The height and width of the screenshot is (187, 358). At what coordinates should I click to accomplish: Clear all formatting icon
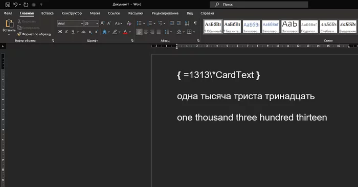click(x=129, y=24)
